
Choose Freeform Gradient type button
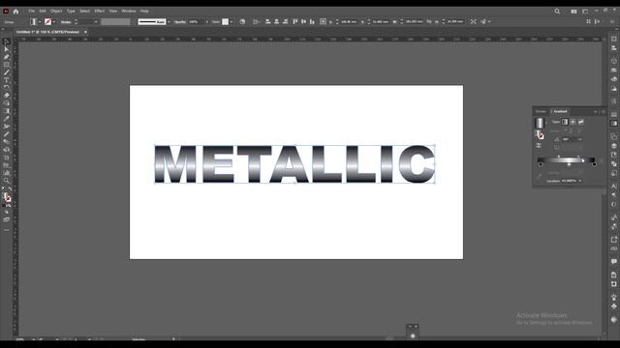coord(580,122)
